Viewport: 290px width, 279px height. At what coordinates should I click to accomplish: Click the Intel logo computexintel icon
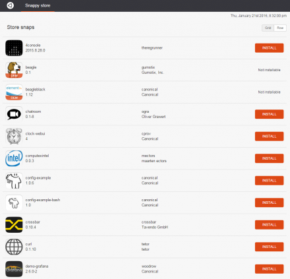pyautogui.click(x=14, y=158)
